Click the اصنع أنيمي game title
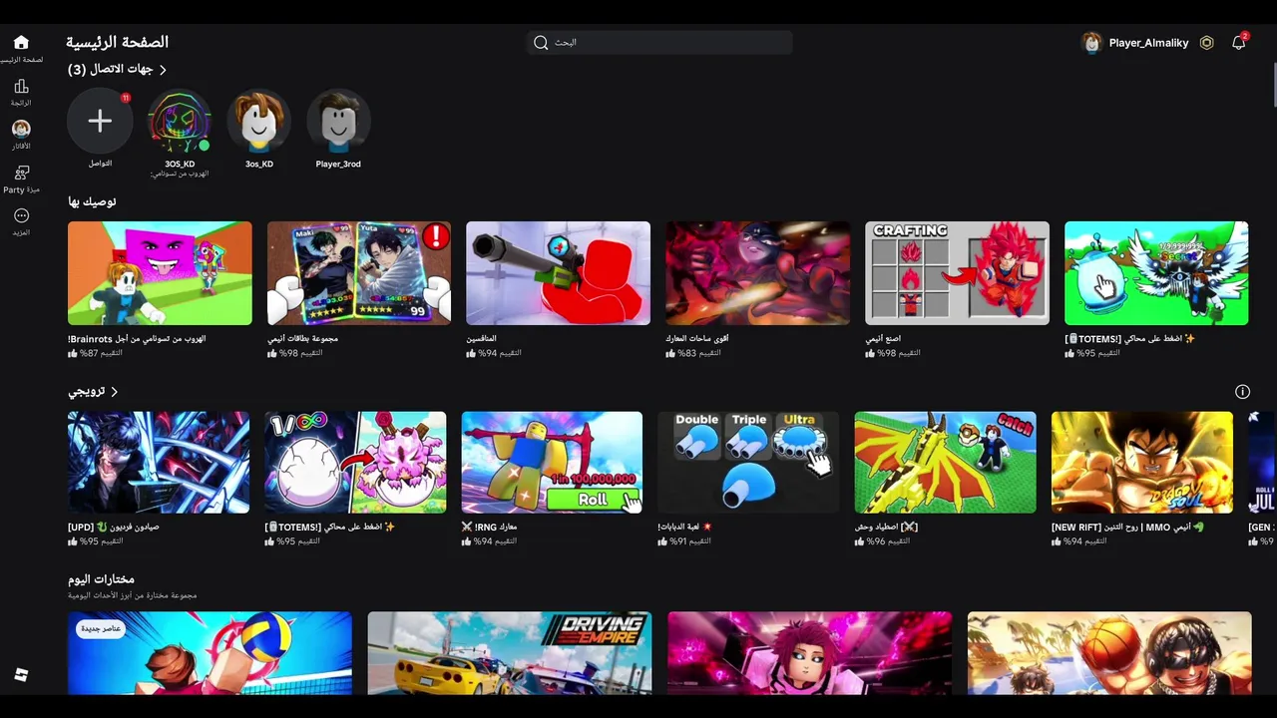 [x=883, y=339]
